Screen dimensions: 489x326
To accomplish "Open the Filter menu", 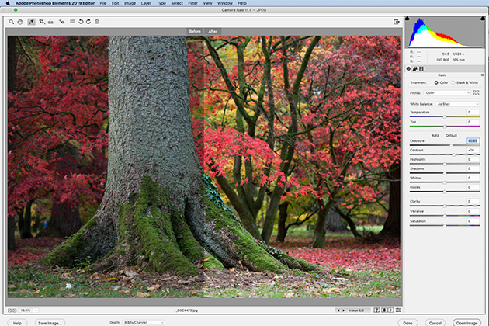I will 192,3.
